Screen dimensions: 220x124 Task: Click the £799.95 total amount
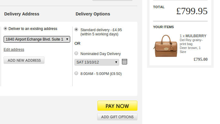click(x=192, y=11)
